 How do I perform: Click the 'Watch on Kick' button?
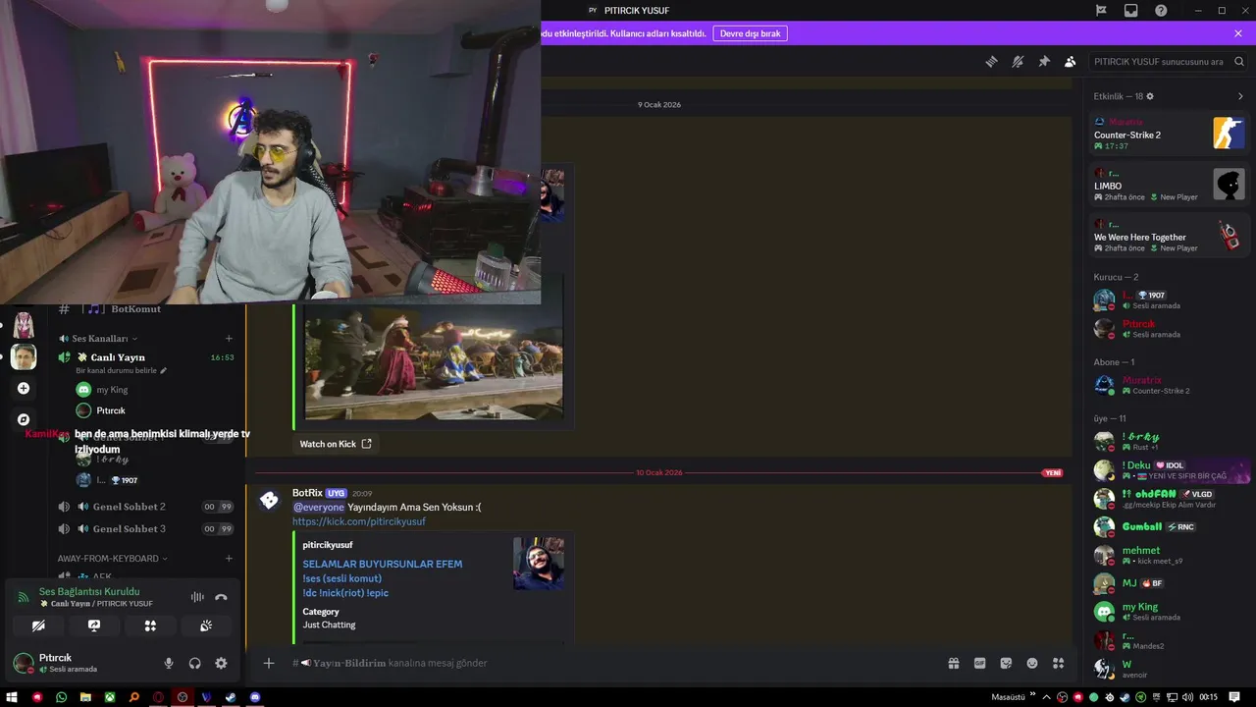(x=336, y=444)
